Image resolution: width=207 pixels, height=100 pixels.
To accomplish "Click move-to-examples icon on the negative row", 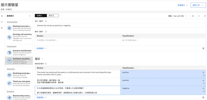I will coord(203,88).
